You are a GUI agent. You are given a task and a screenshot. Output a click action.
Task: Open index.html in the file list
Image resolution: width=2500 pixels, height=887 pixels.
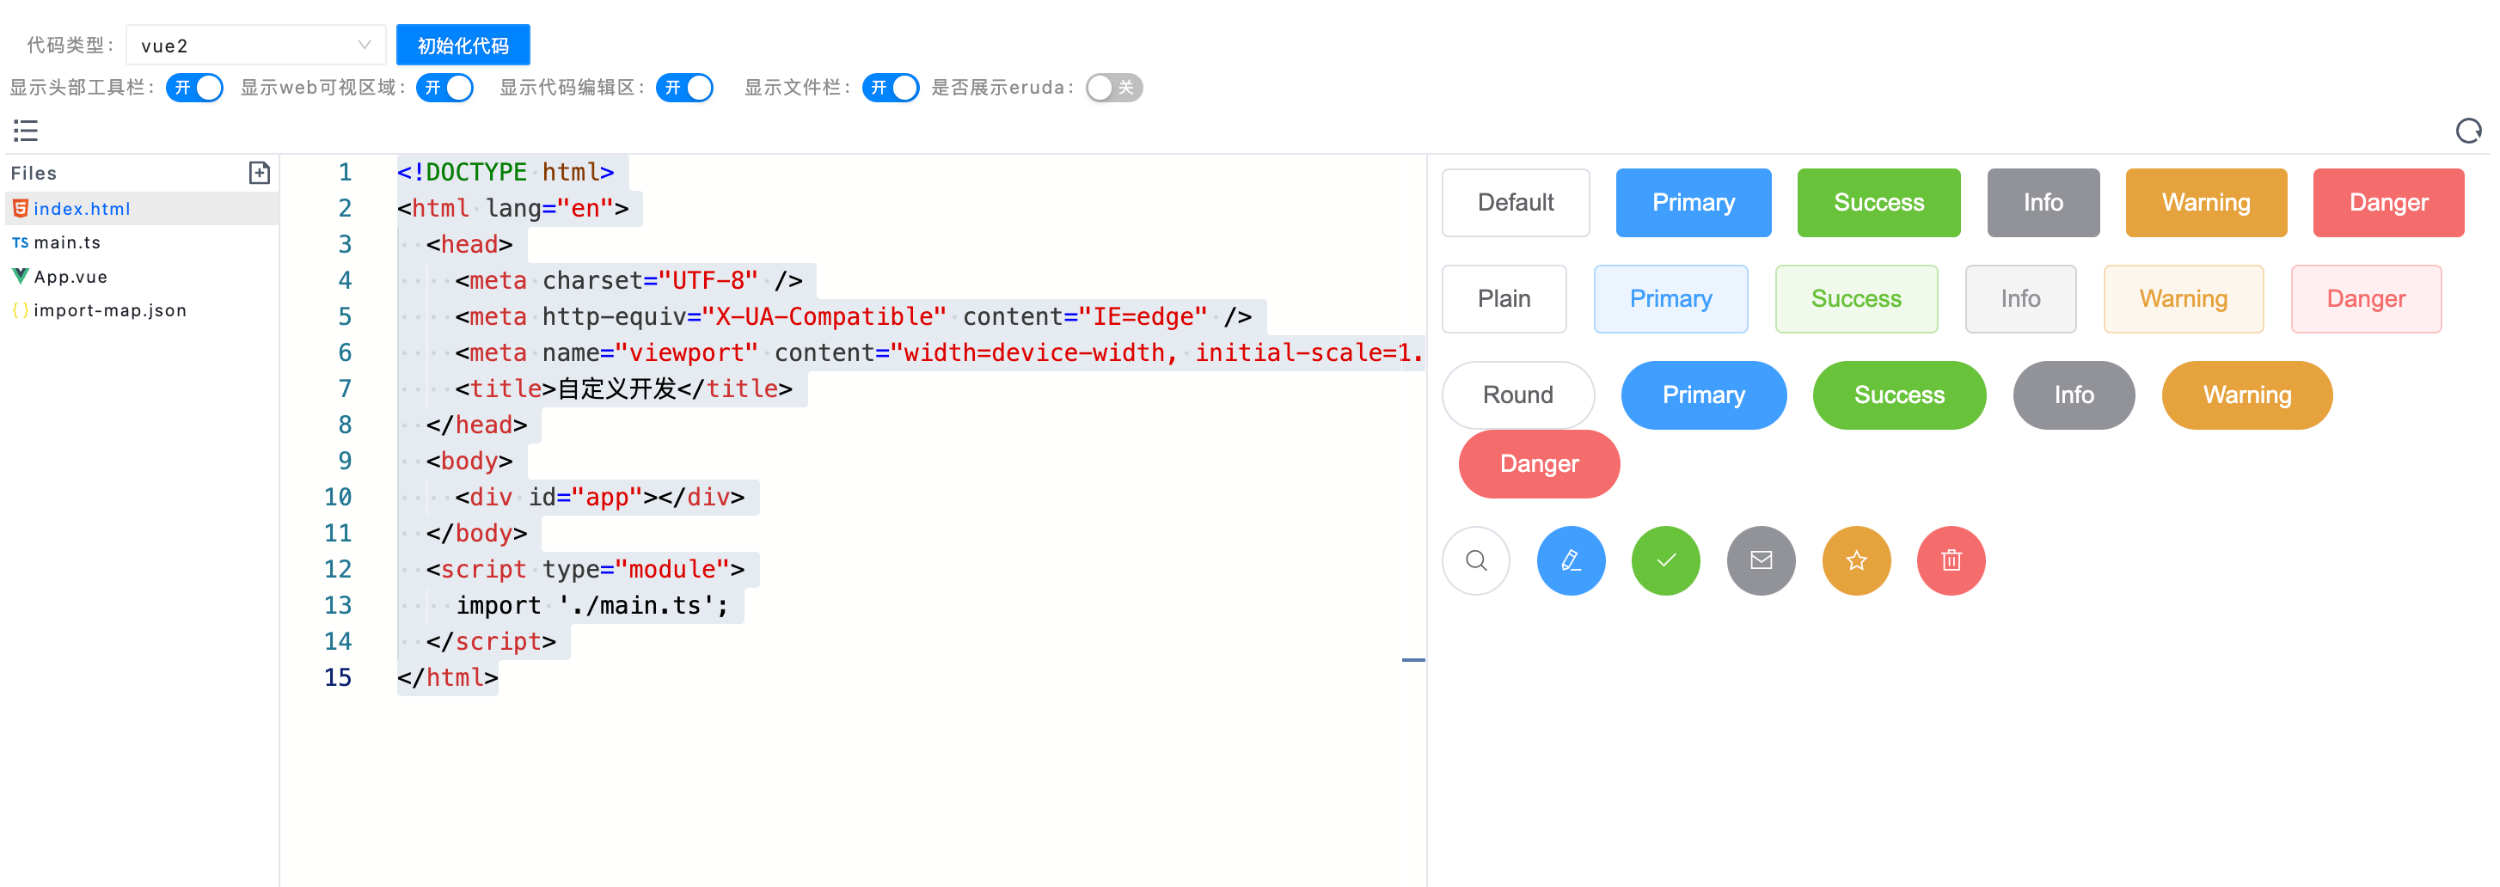coord(142,209)
